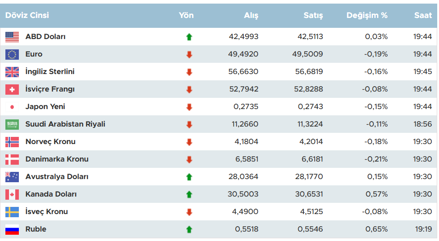Click the United Kingdom flag icon
The width and height of the screenshot is (439, 241).
(x=12, y=72)
